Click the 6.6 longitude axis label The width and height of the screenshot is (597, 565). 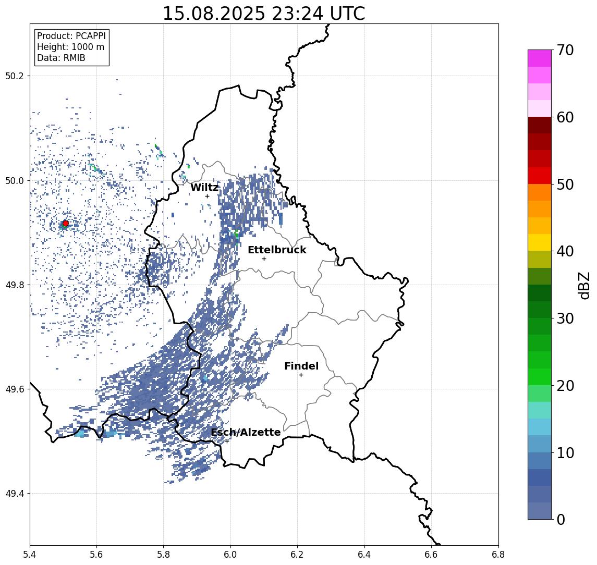click(x=431, y=555)
